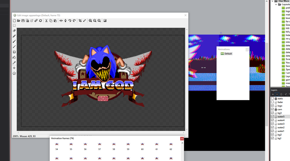The width and height of the screenshot is (290, 161).
Task: Select animation frame 62 thumbnail
Action: [171, 144]
